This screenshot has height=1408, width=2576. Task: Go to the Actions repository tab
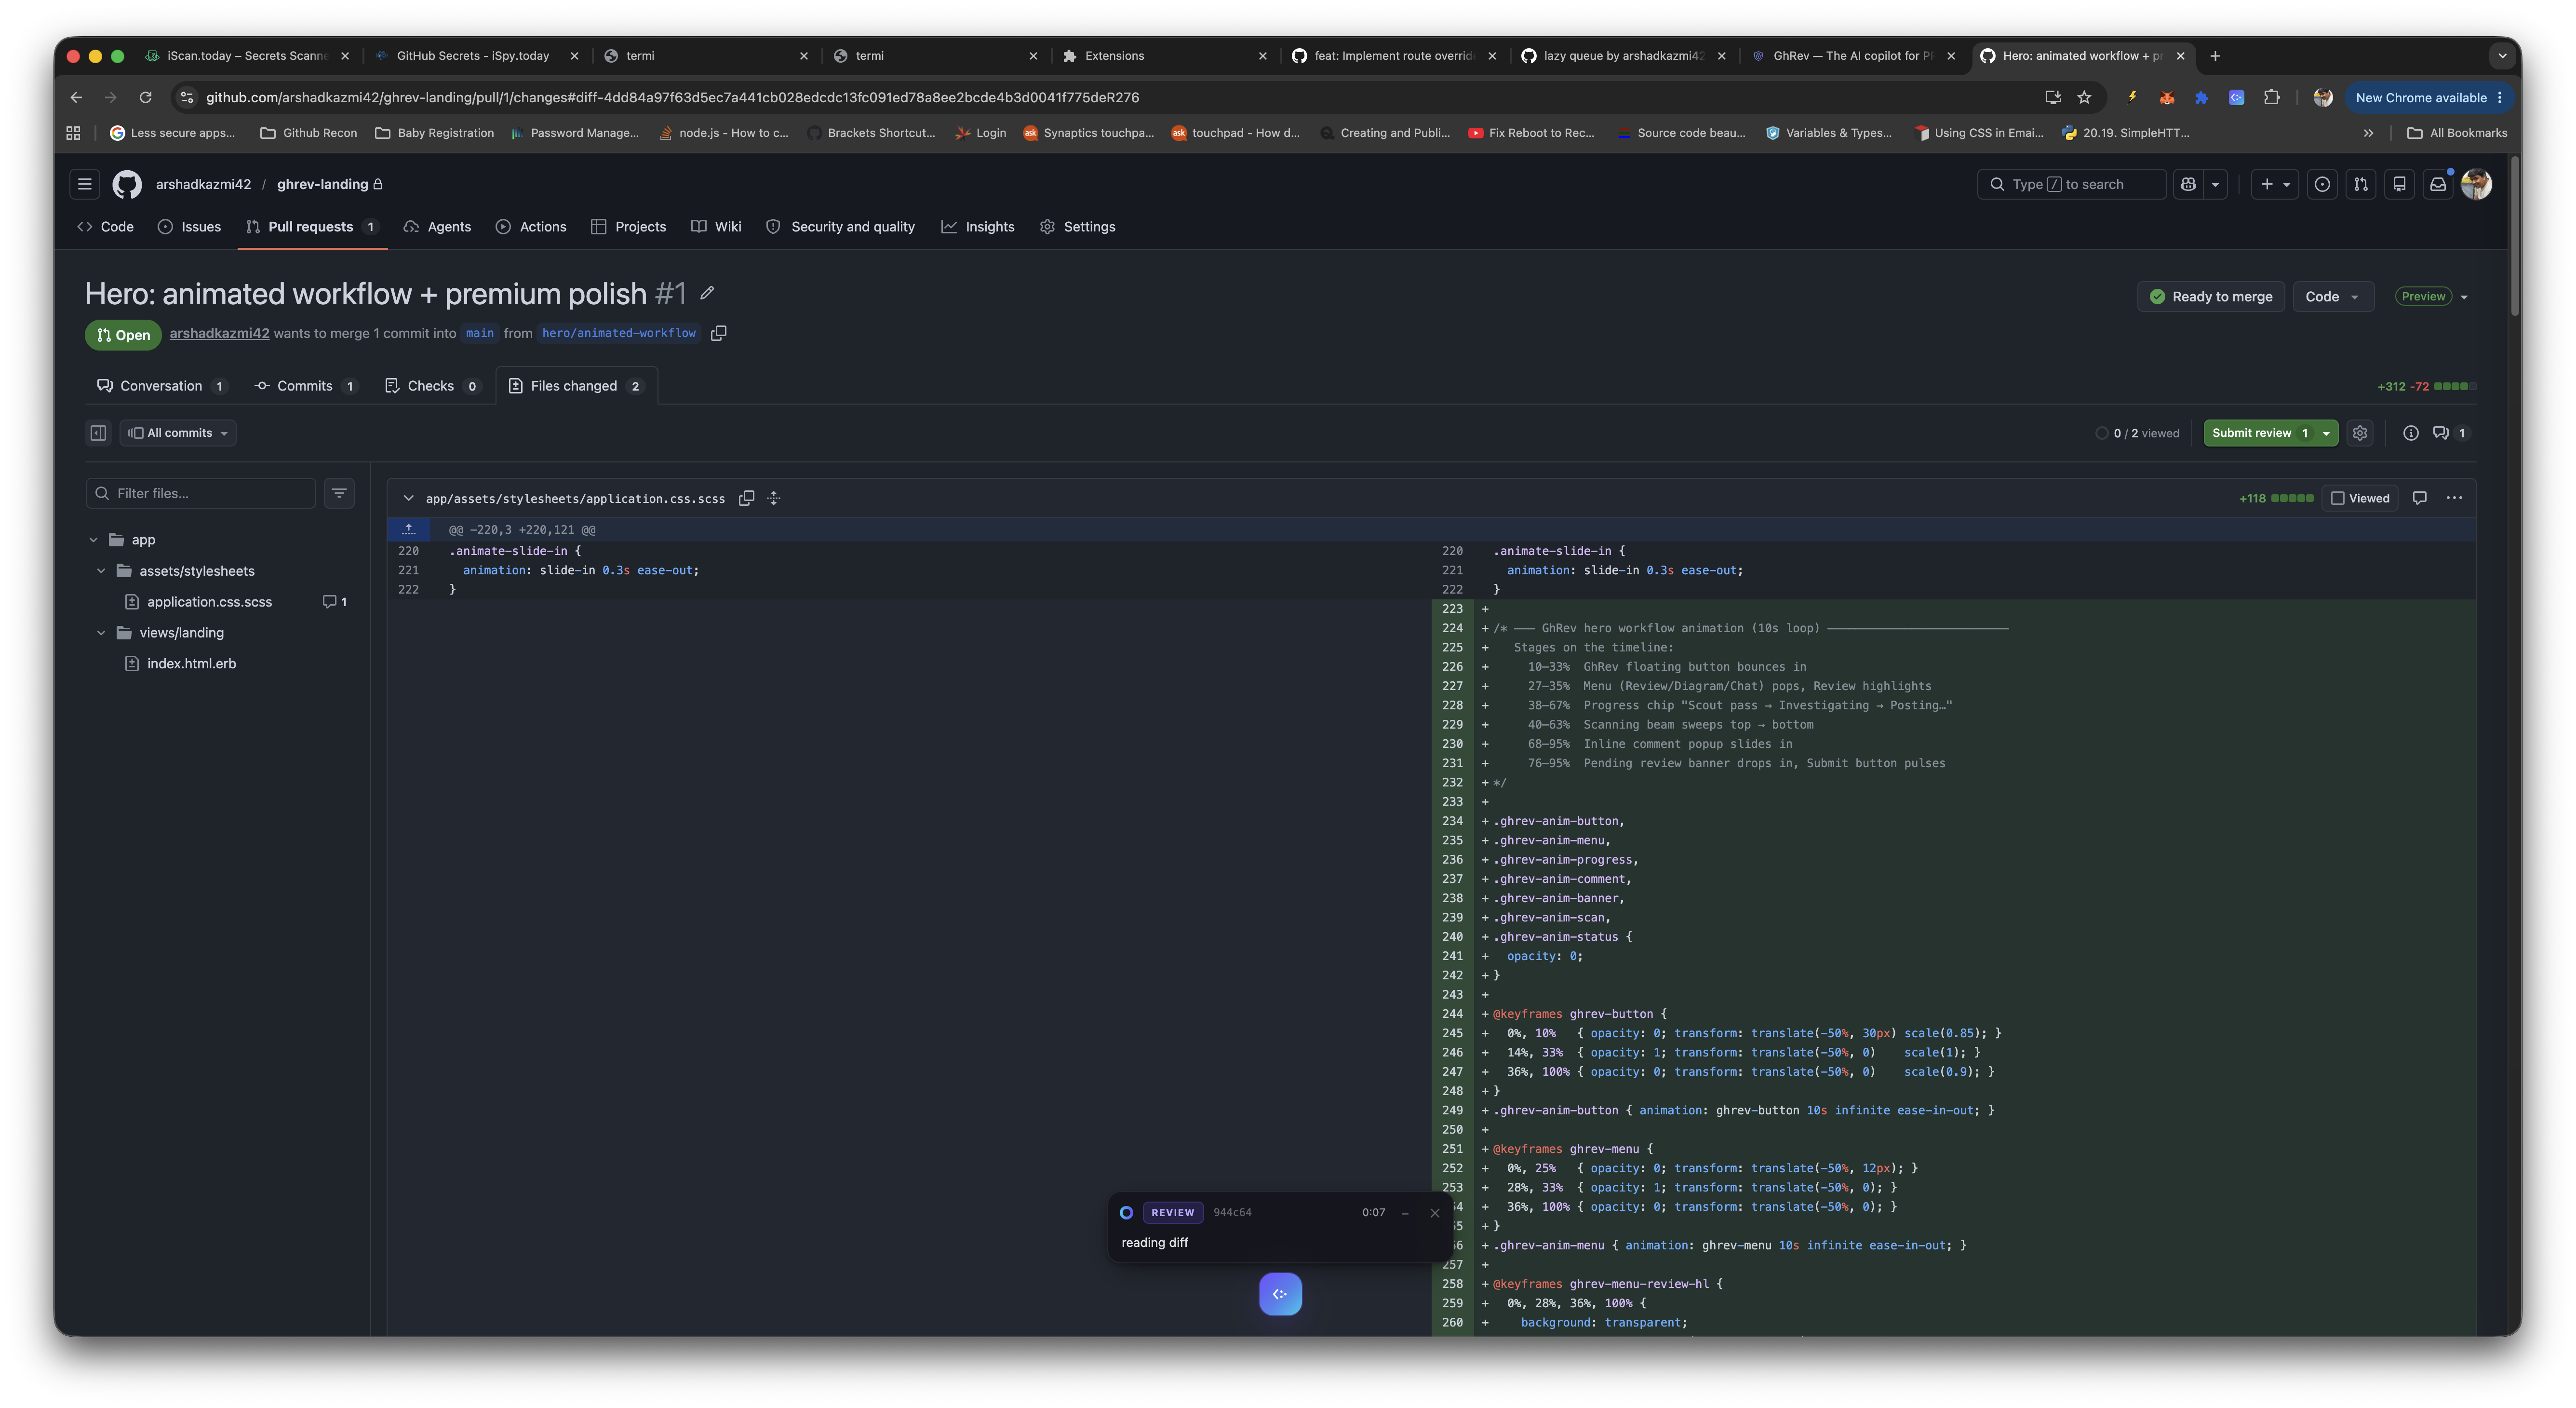tap(531, 227)
